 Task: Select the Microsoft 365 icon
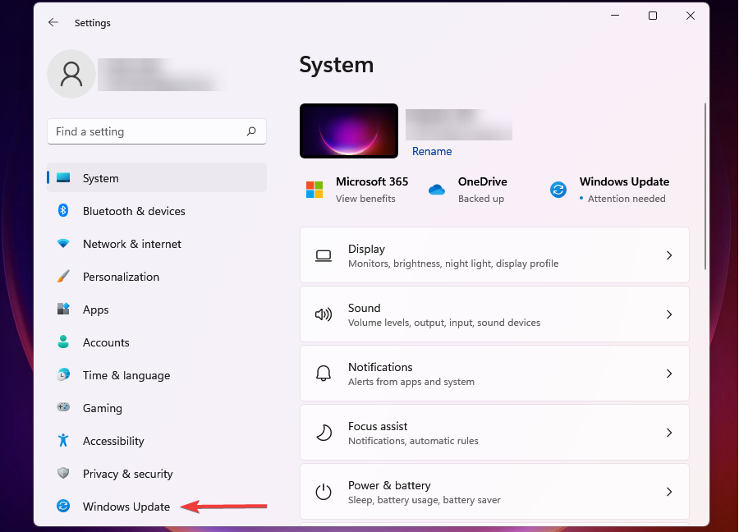(x=314, y=190)
